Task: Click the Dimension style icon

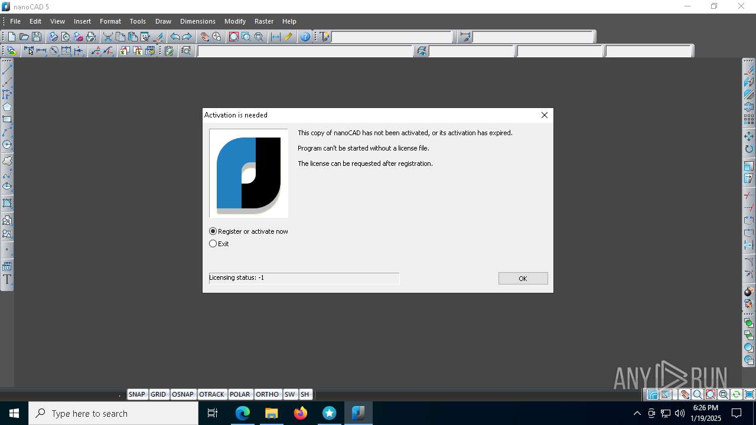Action: pos(465,37)
